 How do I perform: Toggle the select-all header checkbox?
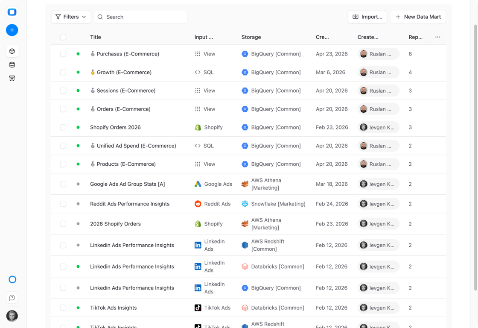pos(63,37)
